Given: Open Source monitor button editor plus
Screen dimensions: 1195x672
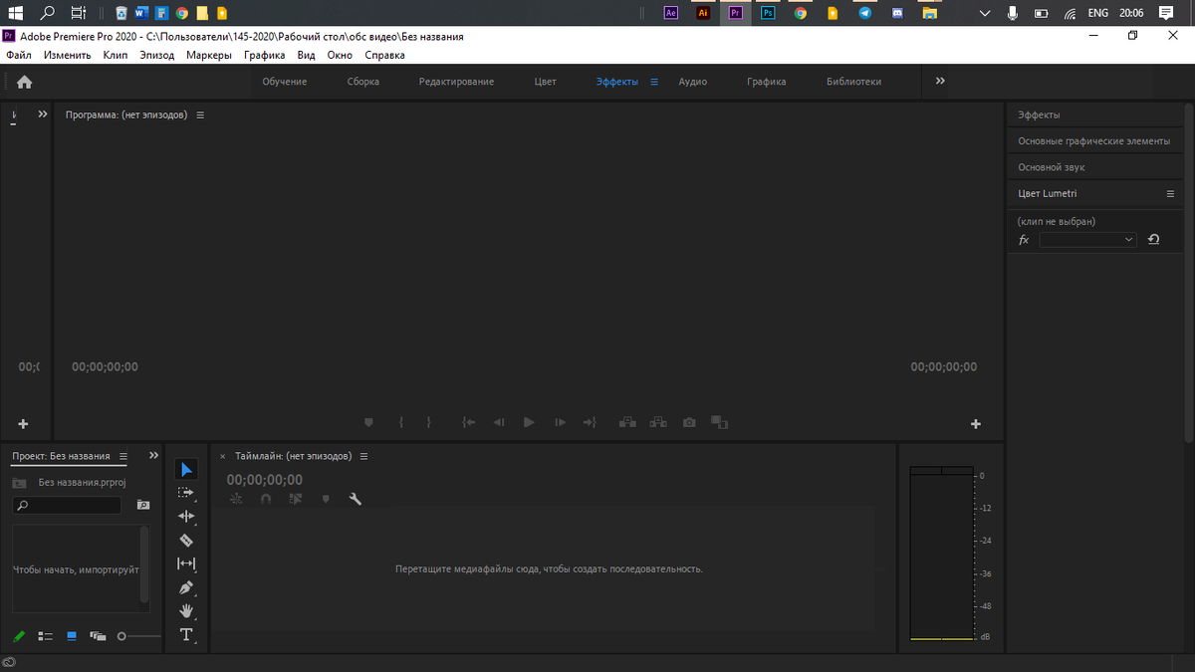Looking at the screenshot, I should click(x=23, y=424).
